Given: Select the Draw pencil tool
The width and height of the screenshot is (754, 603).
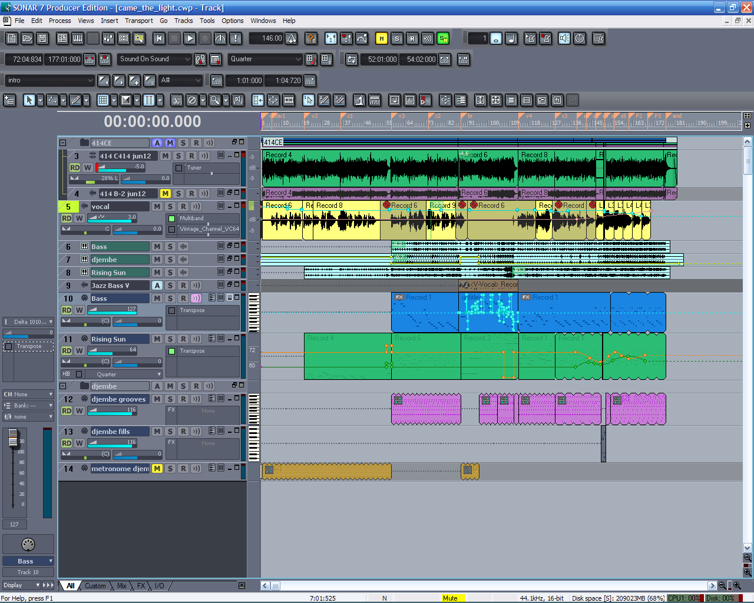Looking at the screenshot, I should [75, 100].
